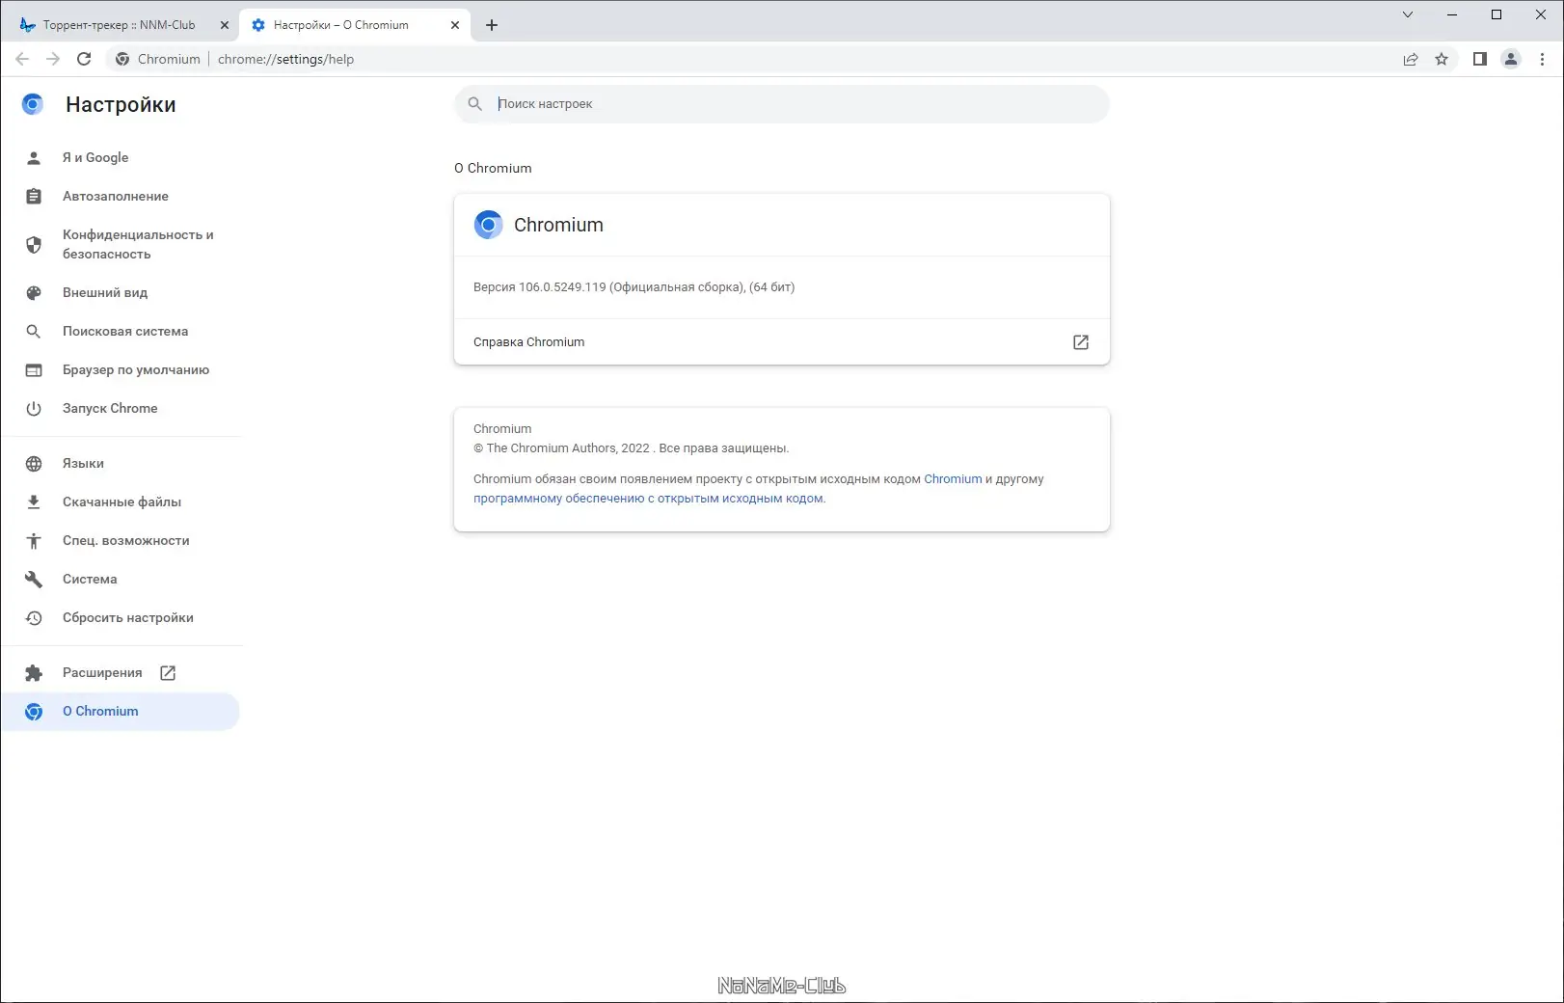Image resolution: width=1564 pixels, height=1003 pixels.
Task: Focus the Поиск настроек search field
Action: pos(781,104)
